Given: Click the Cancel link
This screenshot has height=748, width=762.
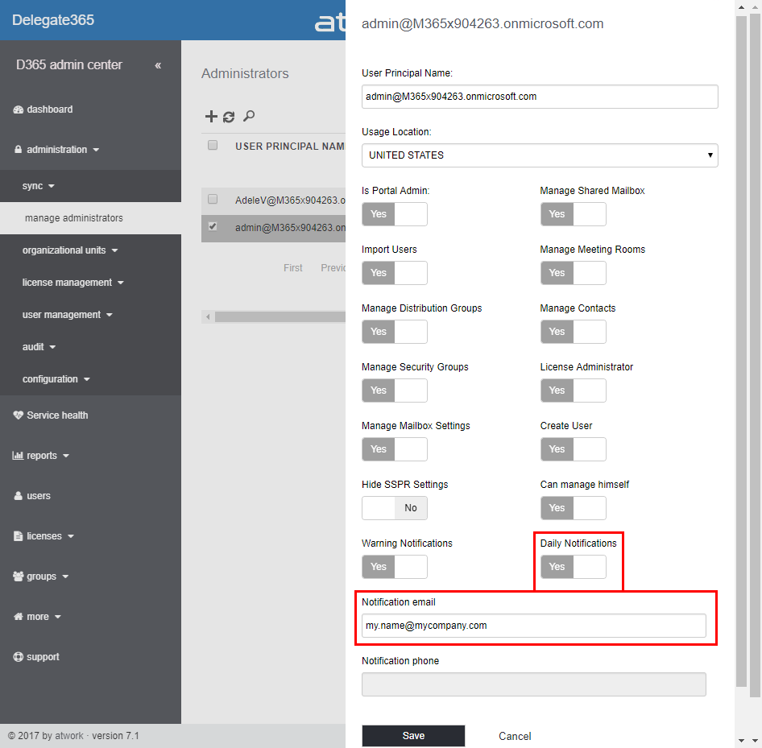Looking at the screenshot, I should [515, 737].
